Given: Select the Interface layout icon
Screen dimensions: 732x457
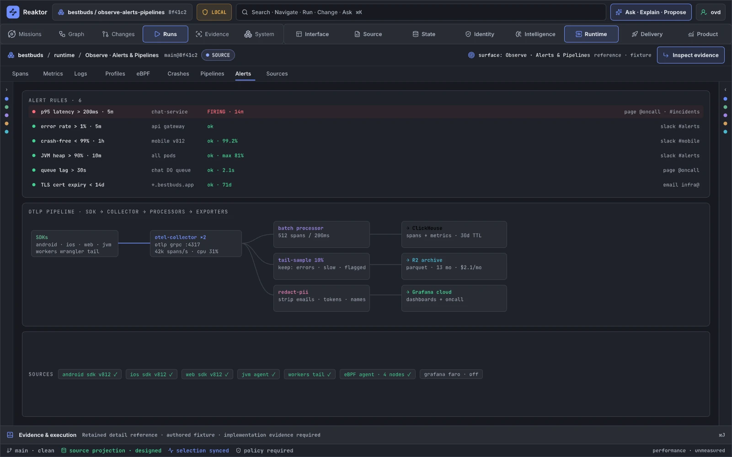Looking at the screenshot, I should pyautogui.click(x=299, y=34).
